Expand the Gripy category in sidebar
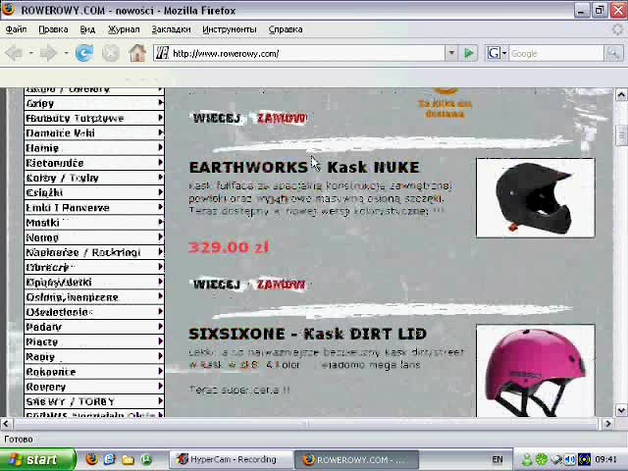The width and height of the screenshot is (628, 471). tap(94, 103)
